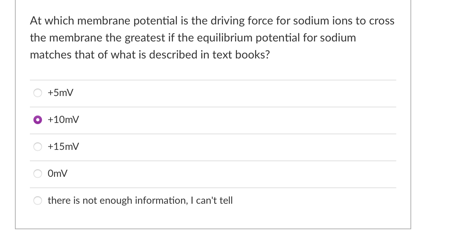
Task: Select the 0mV radio button
Action: 38,174
